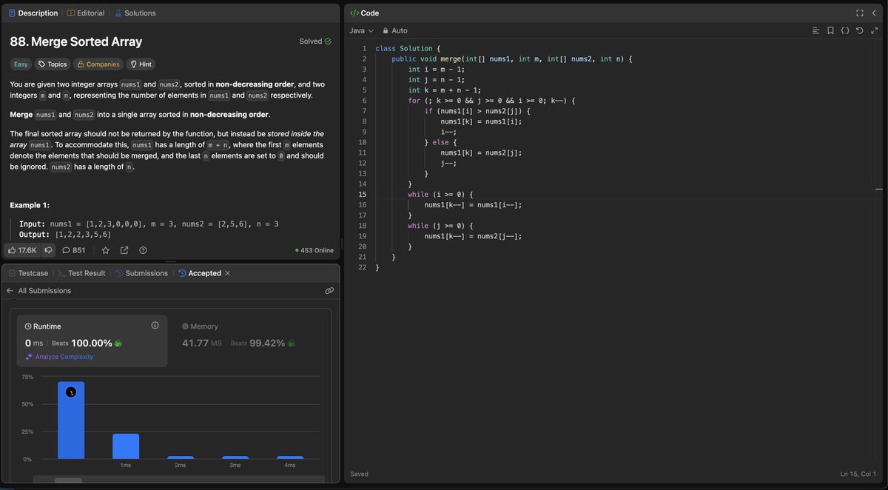Click the 453 Online indicator
Image resolution: width=888 pixels, height=490 pixels.
coord(314,250)
